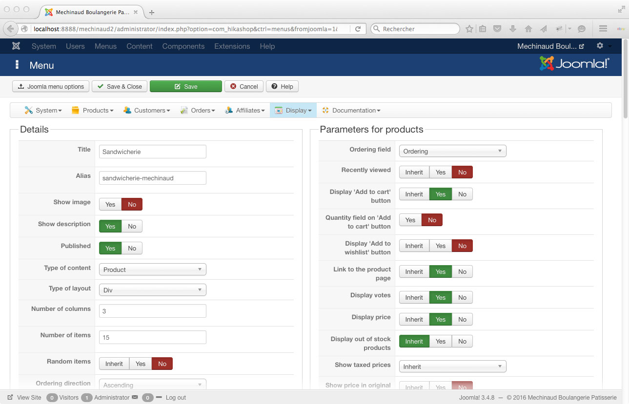Open the Type of content dropdown
The image size is (629, 404).
[x=153, y=269]
